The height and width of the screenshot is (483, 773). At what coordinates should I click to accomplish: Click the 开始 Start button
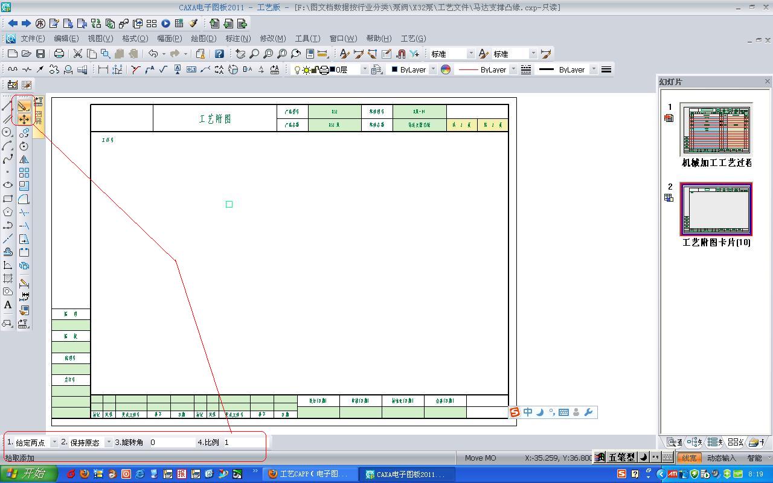tap(28, 474)
